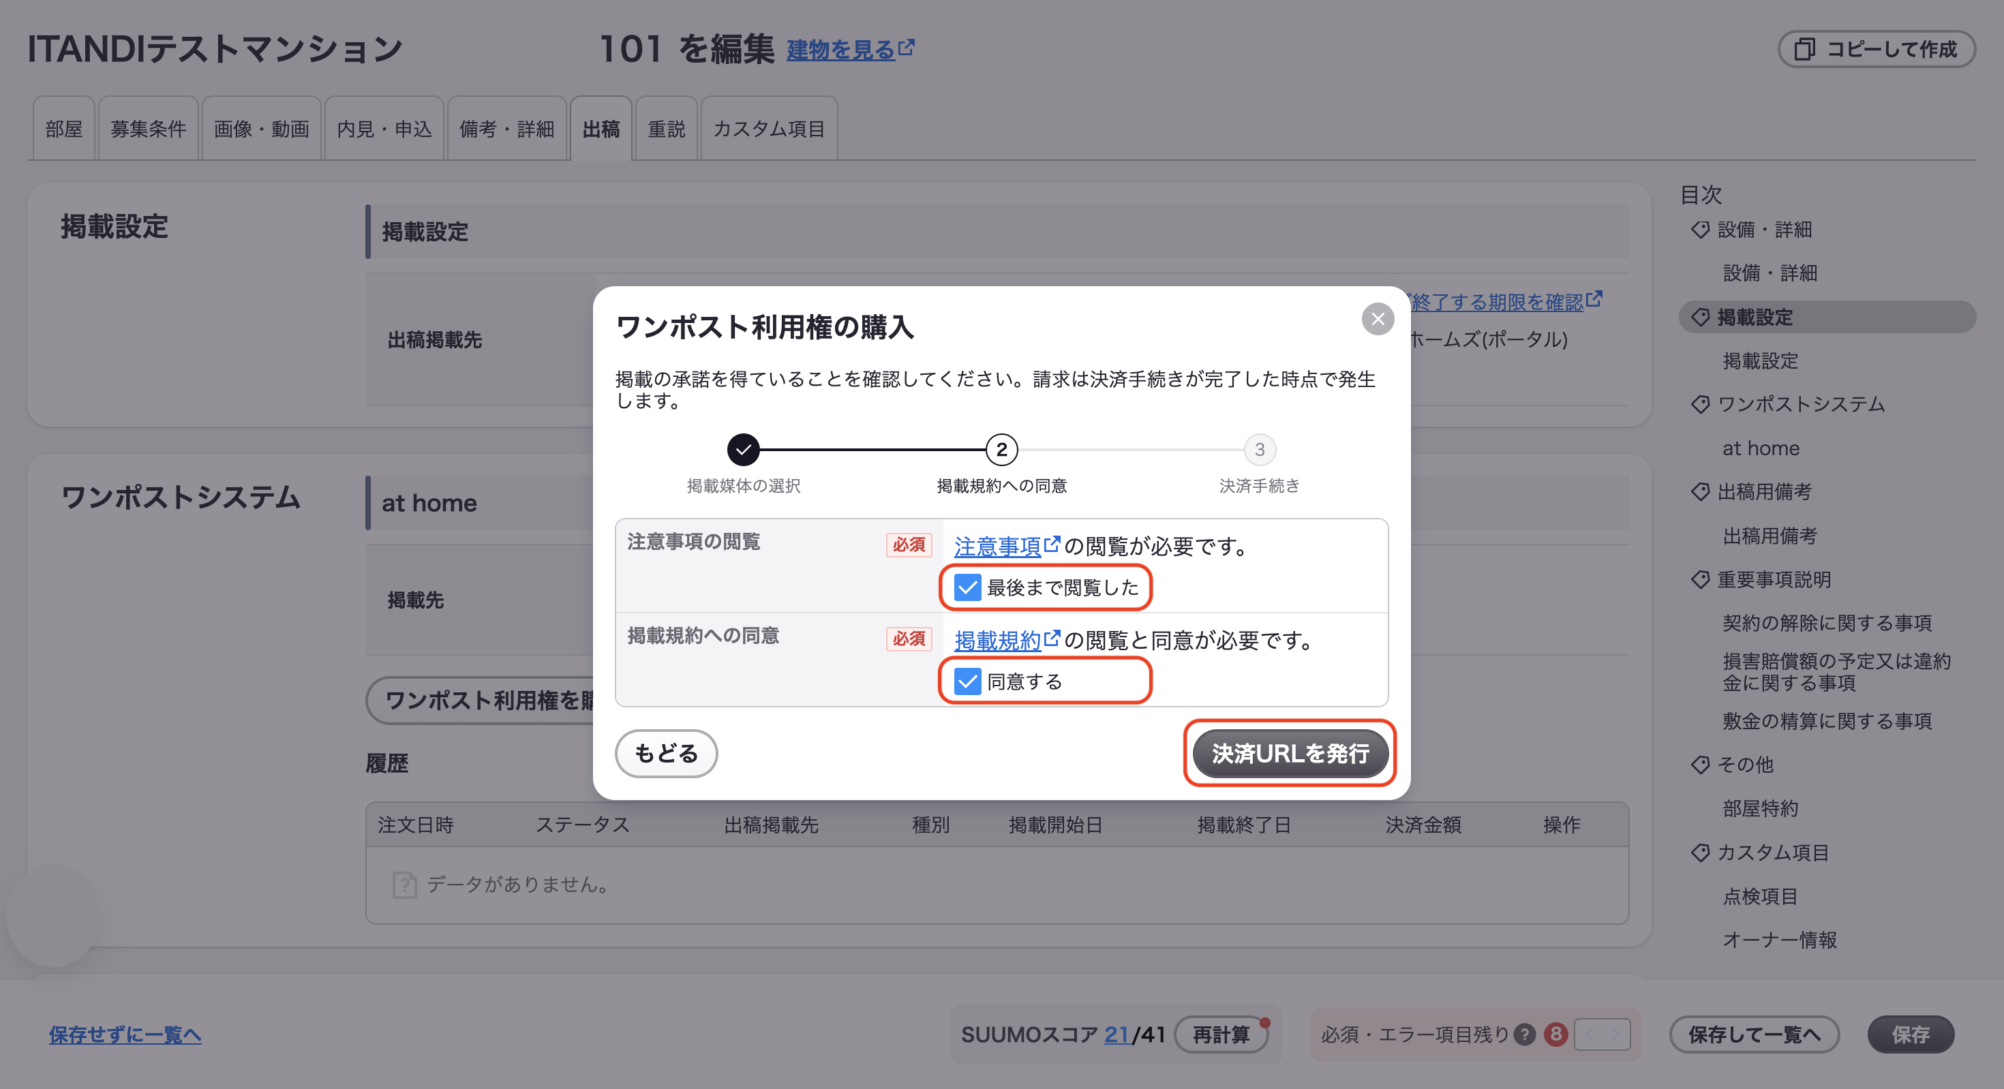The height and width of the screenshot is (1089, 2004).
Task: Click the empty-data document icon
Action: pyautogui.click(x=404, y=885)
